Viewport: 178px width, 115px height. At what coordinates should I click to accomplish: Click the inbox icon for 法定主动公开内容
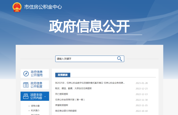point(26,96)
